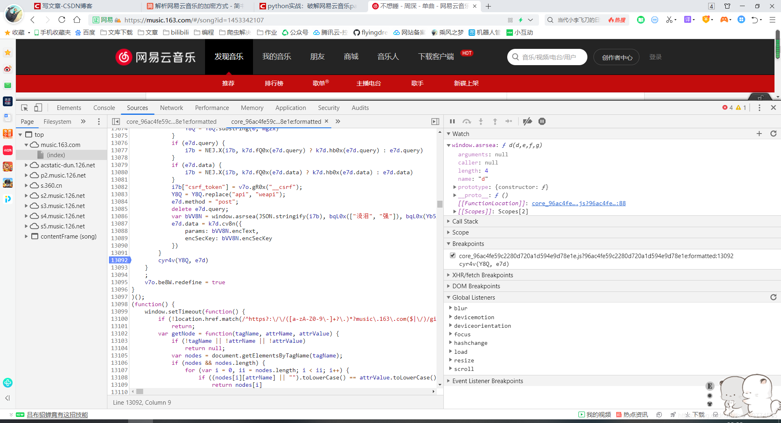Refresh the Global Listeners list
This screenshot has height=423, width=781.
pyautogui.click(x=774, y=297)
